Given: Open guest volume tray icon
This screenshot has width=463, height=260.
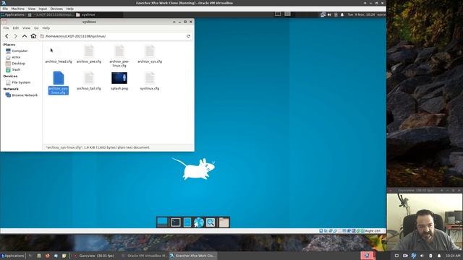Looking at the screenshot, I should (x=329, y=14).
